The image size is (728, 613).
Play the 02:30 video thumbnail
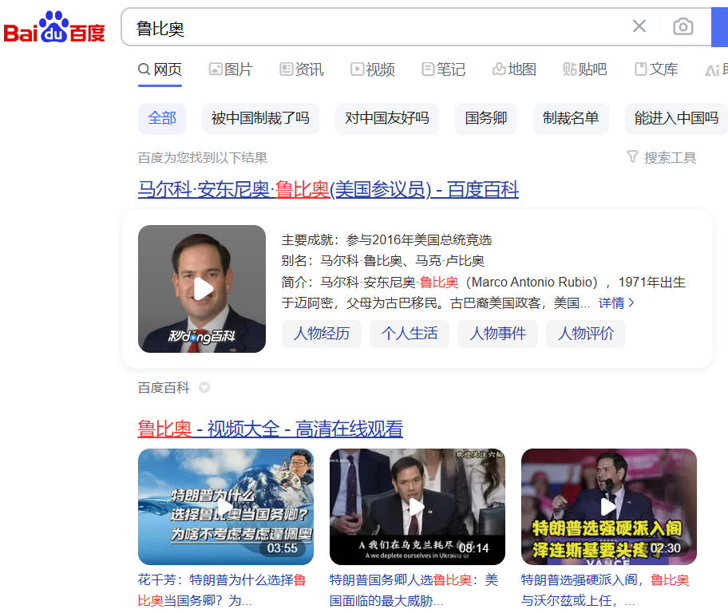pyautogui.click(x=609, y=507)
